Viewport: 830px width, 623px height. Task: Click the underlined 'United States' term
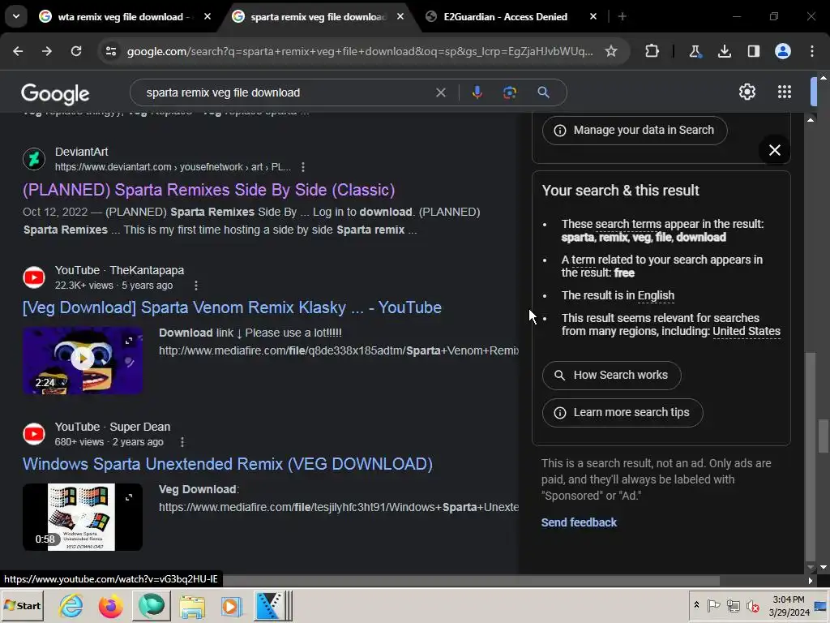(747, 331)
